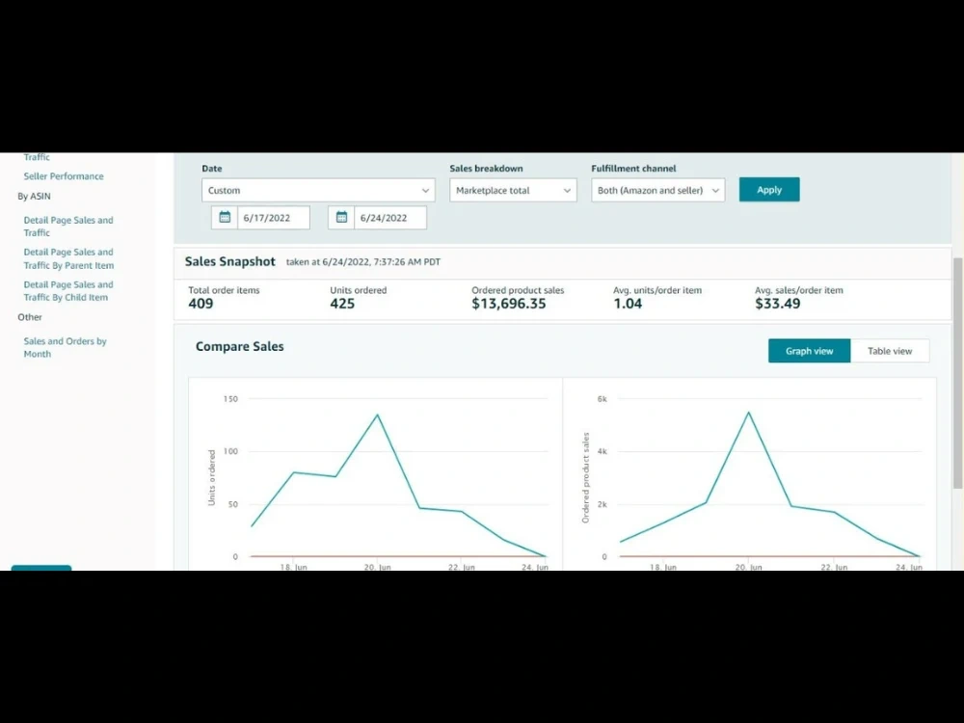Click the Apply button

tap(769, 189)
